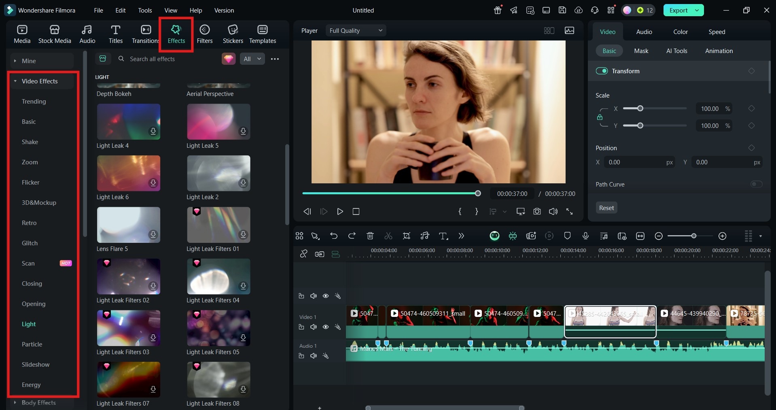
Task: Toggle the scale aspect lock
Action: click(x=600, y=117)
